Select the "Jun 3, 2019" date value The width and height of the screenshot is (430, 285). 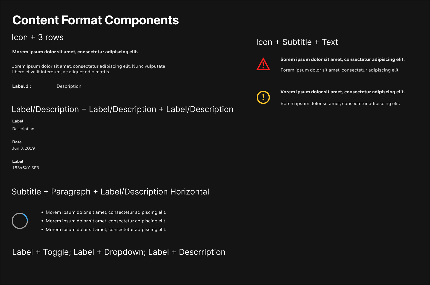click(x=24, y=148)
